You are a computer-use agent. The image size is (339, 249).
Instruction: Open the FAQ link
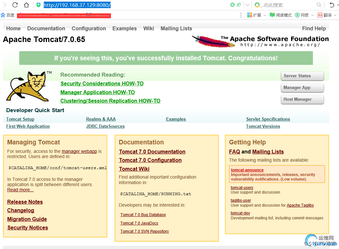(235, 152)
